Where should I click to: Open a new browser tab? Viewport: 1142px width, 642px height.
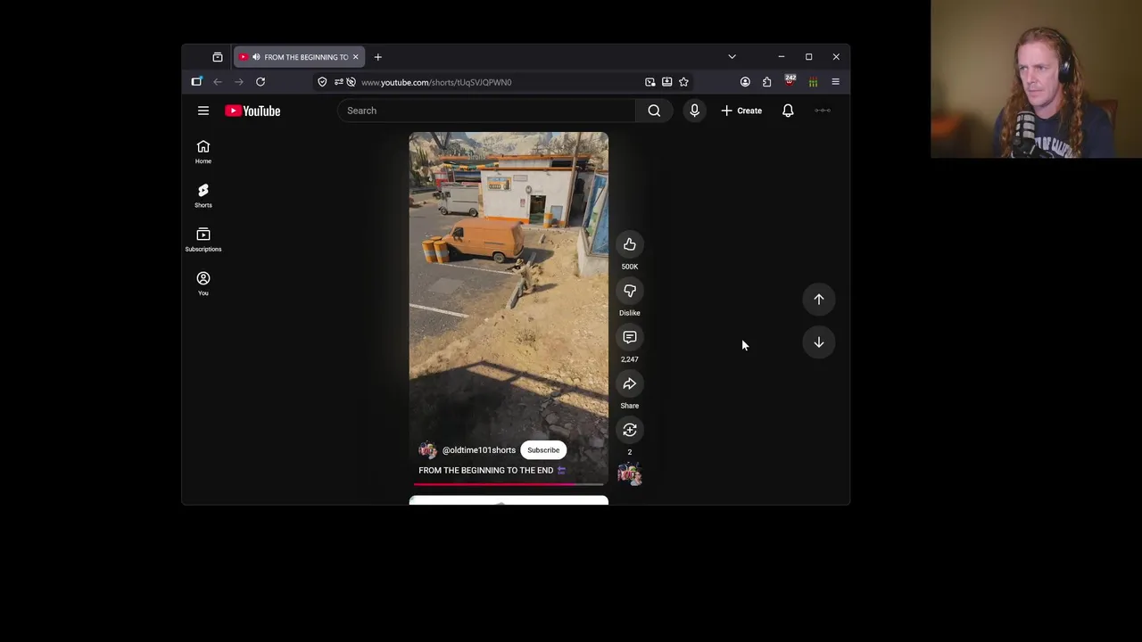377,57
